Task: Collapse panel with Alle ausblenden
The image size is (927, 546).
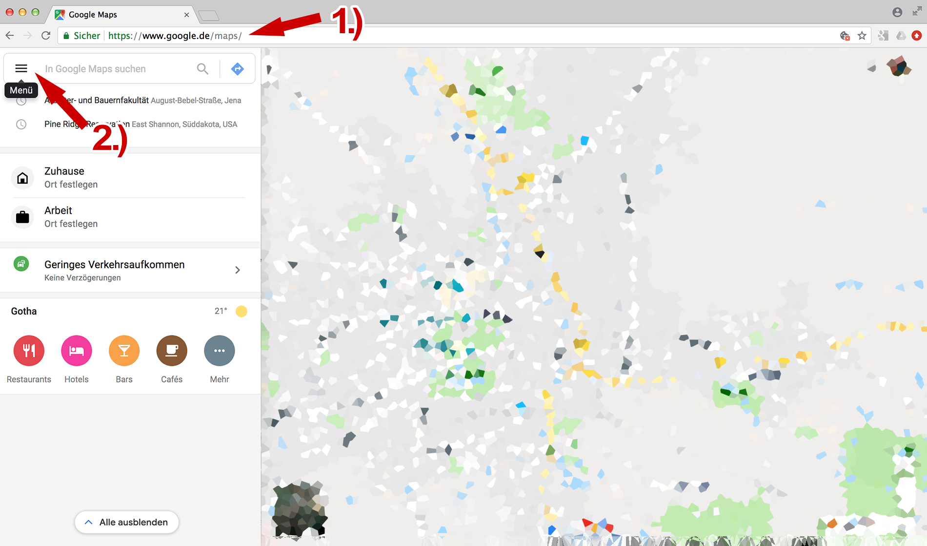Action: point(127,522)
